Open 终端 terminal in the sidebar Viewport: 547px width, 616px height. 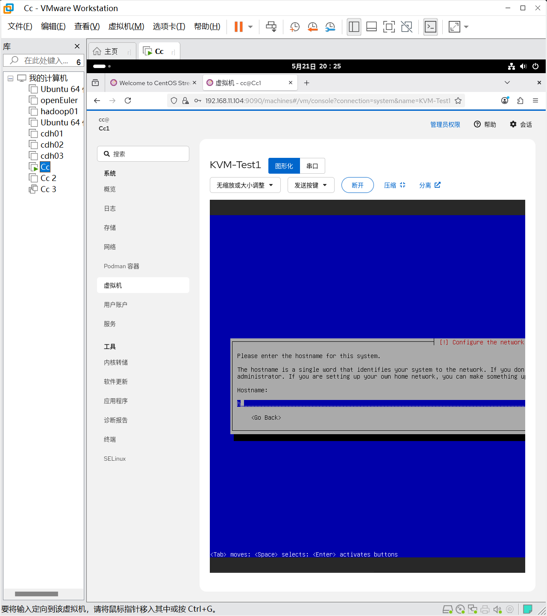[x=143, y=439]
